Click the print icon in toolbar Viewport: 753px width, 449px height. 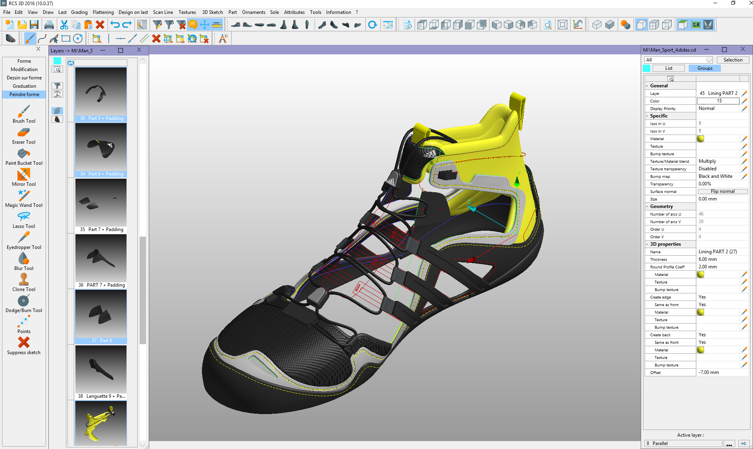(x=49, y=25)
